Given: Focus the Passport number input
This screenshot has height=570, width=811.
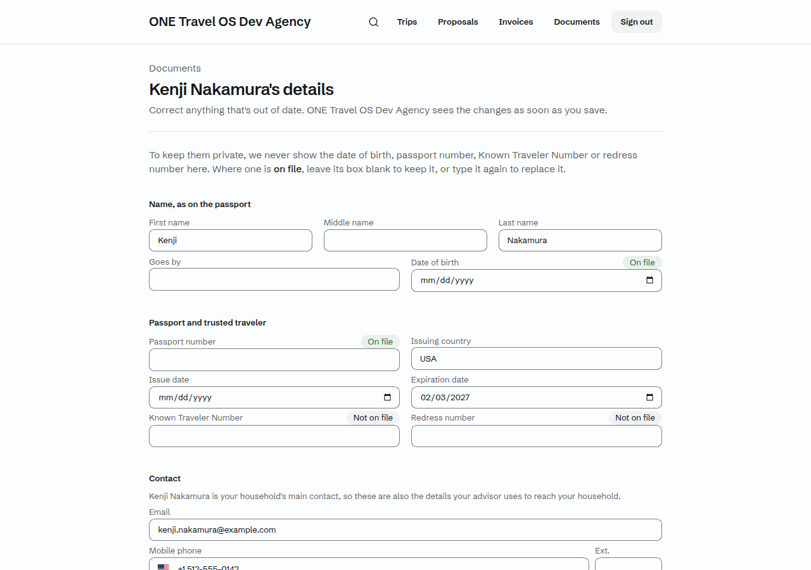Looking at the screenshot, I should 274,360.
